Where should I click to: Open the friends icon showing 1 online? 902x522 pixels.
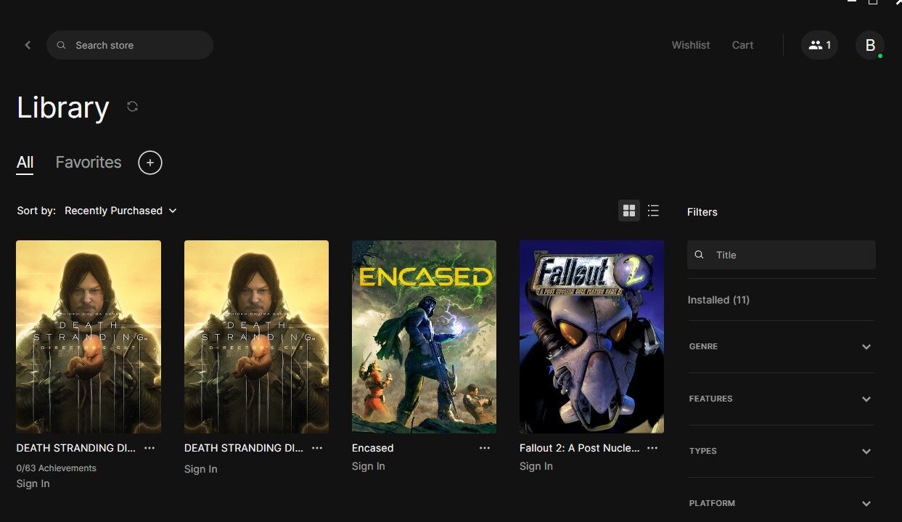point(819,45)
